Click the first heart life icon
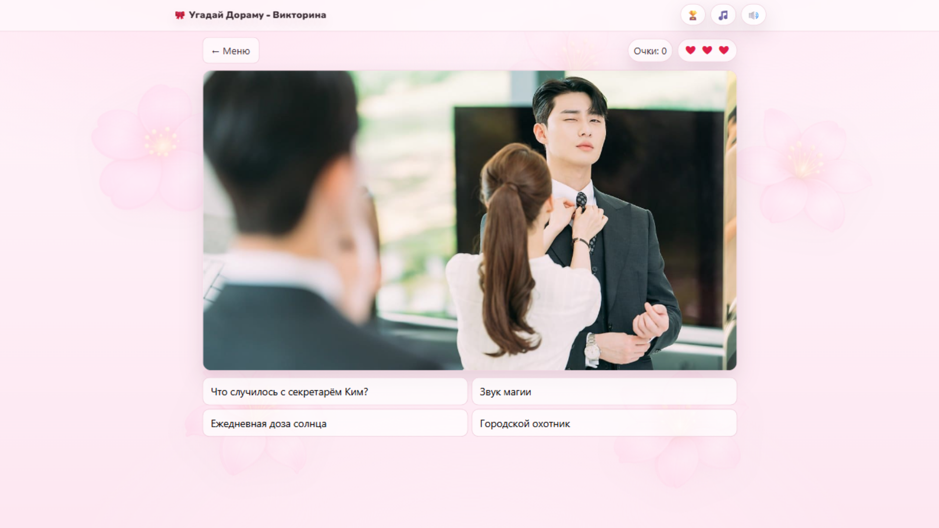939x528 pixels. point(691,50)
